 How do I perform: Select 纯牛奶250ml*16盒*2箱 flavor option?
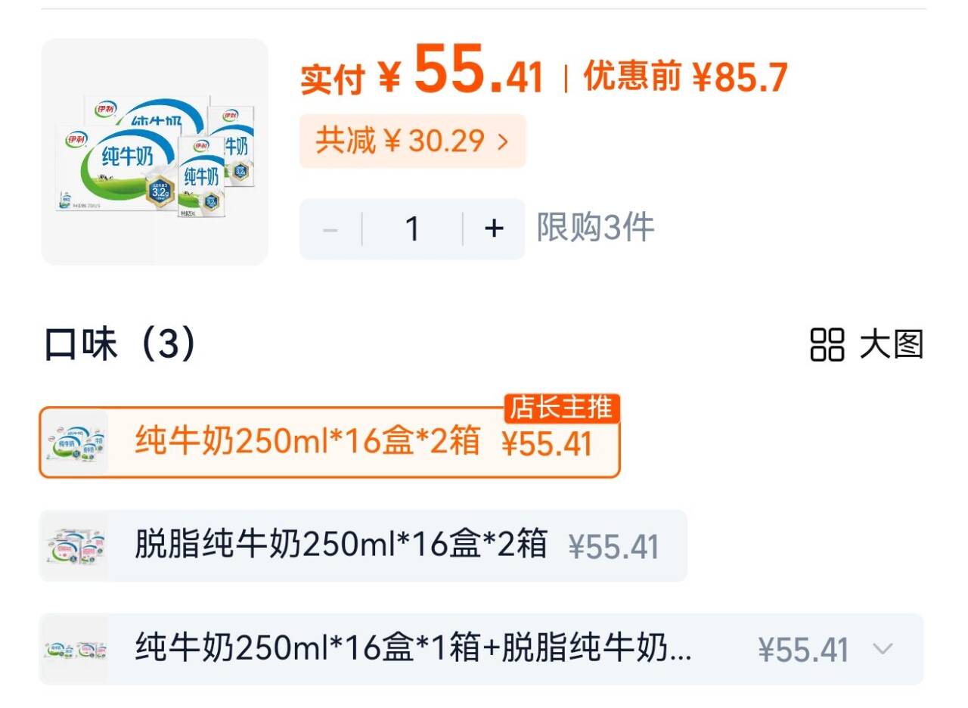click(x=308, y=442)
